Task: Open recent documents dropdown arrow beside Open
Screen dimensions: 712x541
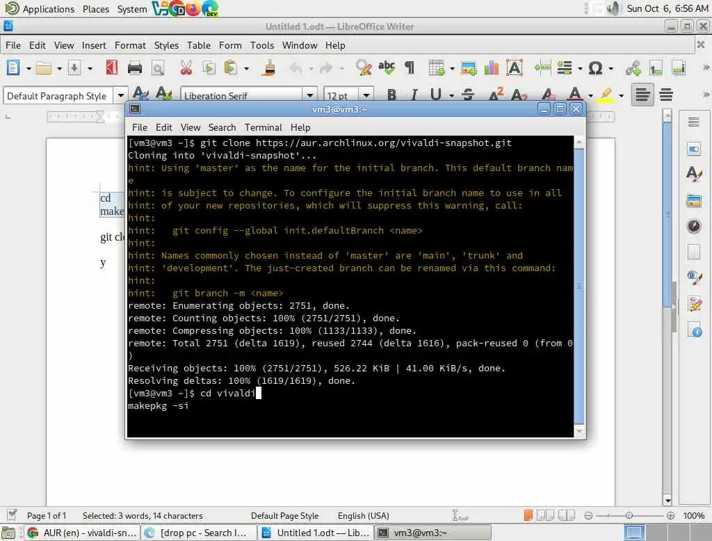Action: (59, 69)
